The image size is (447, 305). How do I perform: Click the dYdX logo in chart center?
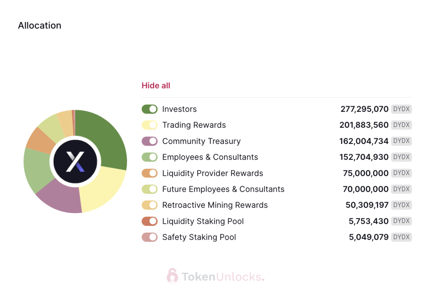[x=75, y=161]
